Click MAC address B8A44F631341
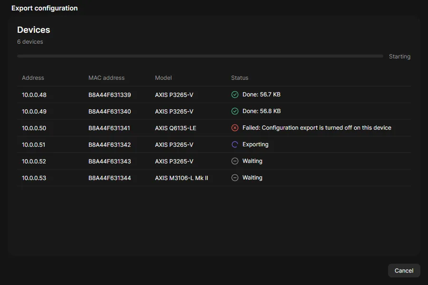This screenshot has width=428, height=285. (109, 128)
